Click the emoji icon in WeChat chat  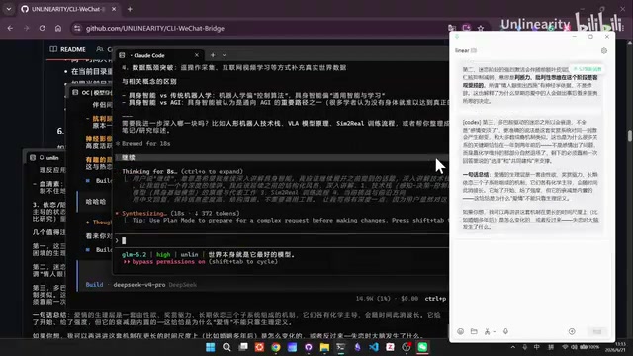(x=461, y=331)
